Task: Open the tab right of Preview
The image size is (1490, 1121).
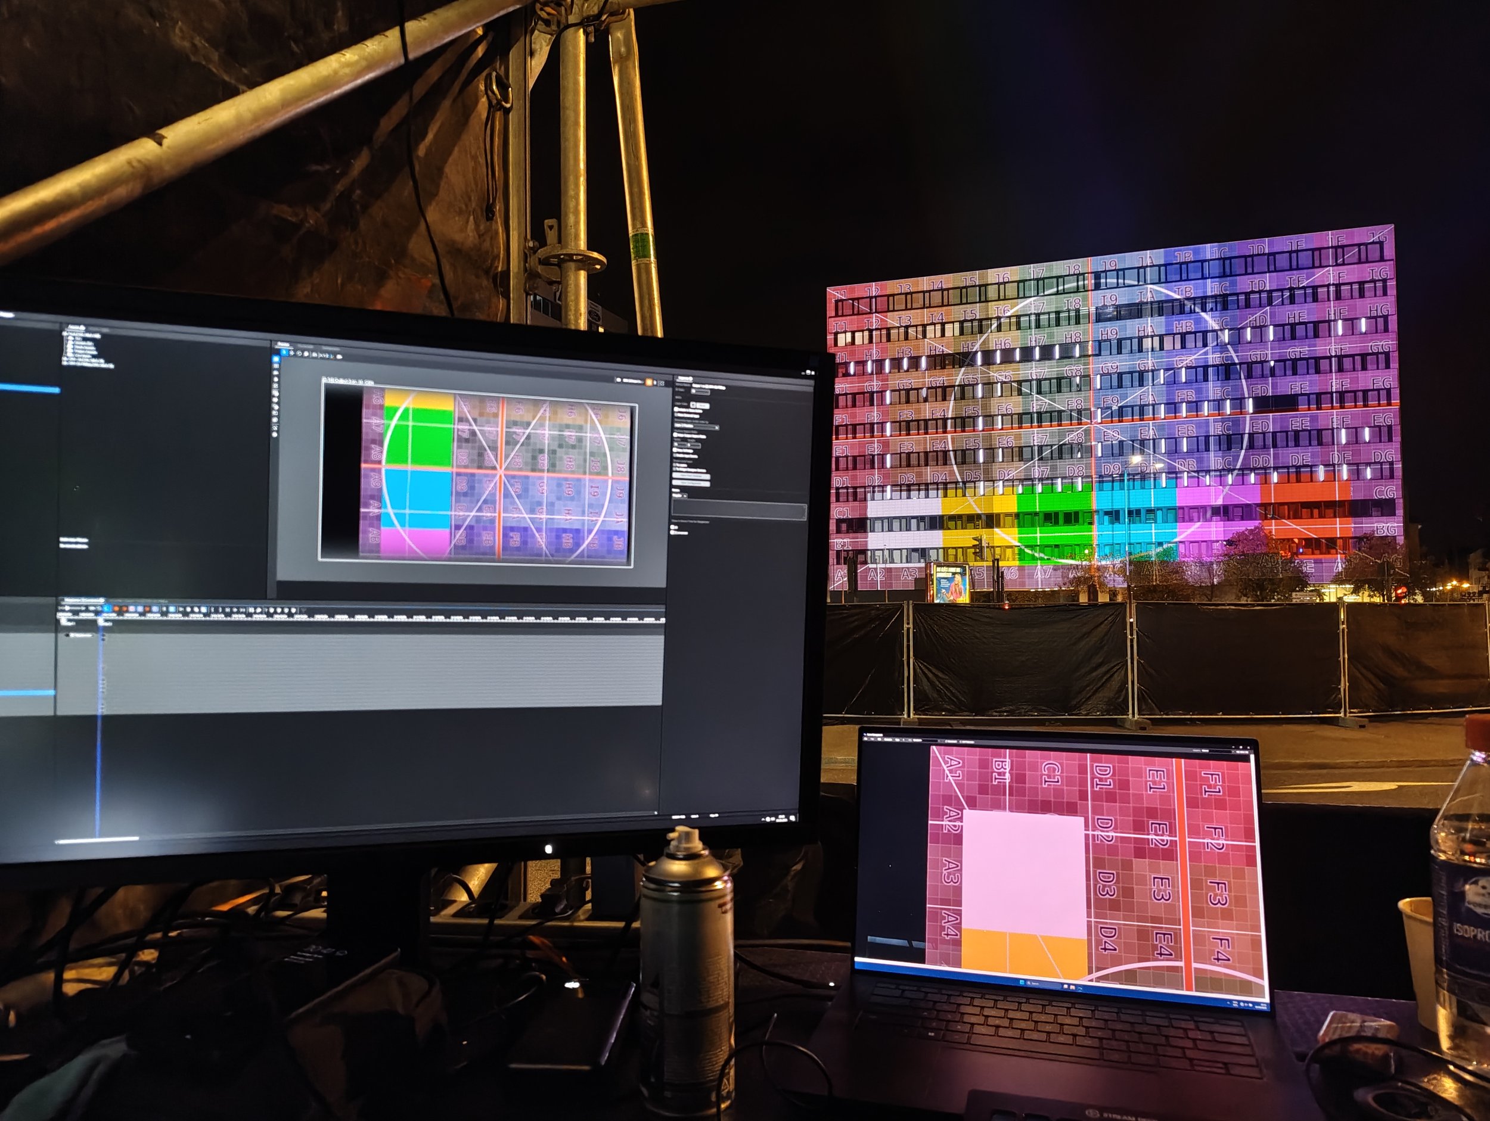Action: [306, 347]
